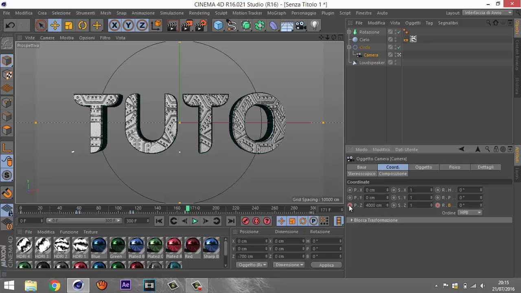Click the Record Active Objects keyframe button

(245, 221)
